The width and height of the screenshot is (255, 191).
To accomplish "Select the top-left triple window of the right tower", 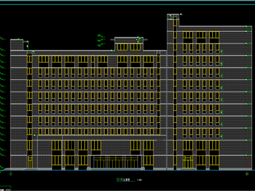I will coord(188,35).
